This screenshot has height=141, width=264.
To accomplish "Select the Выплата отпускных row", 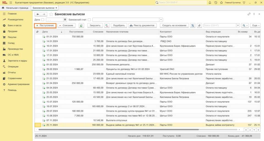I will 148,120.
